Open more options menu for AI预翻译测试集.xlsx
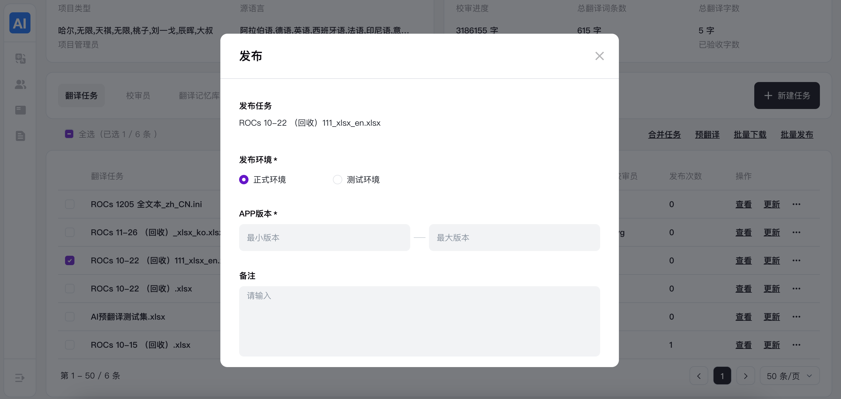The width and height of the screenshot is (841, 399). [796, 317]
